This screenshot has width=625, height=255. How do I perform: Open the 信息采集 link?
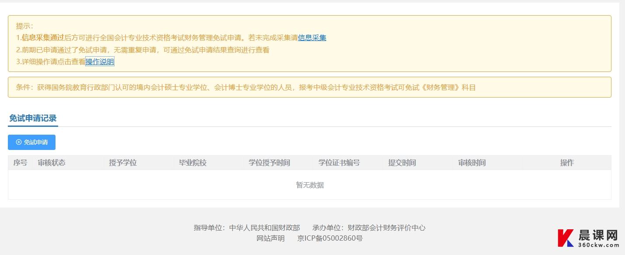tap(312, 38)
